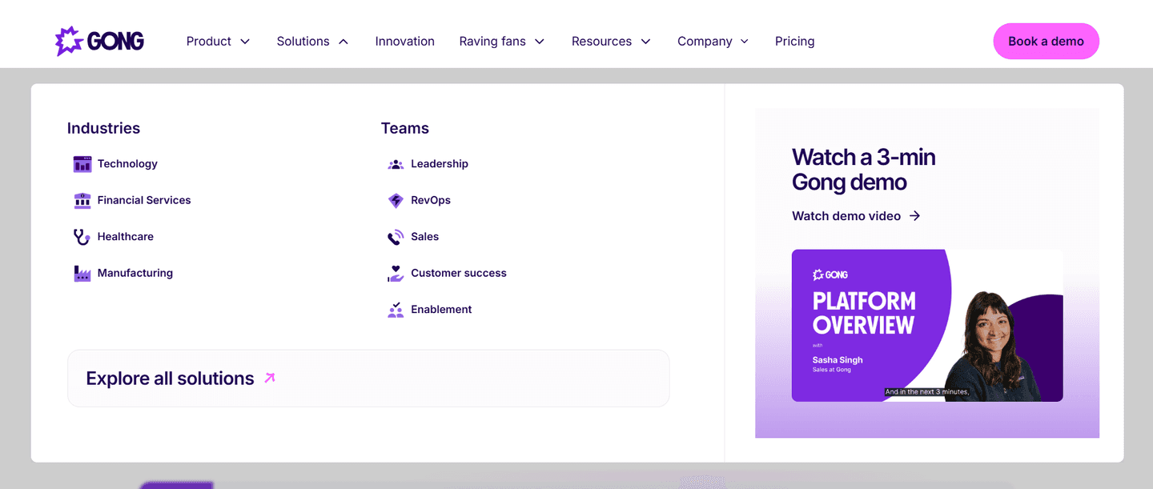Open the RevOps team link
Viewport: 1153px width, 489px height.
click(431, 200)
